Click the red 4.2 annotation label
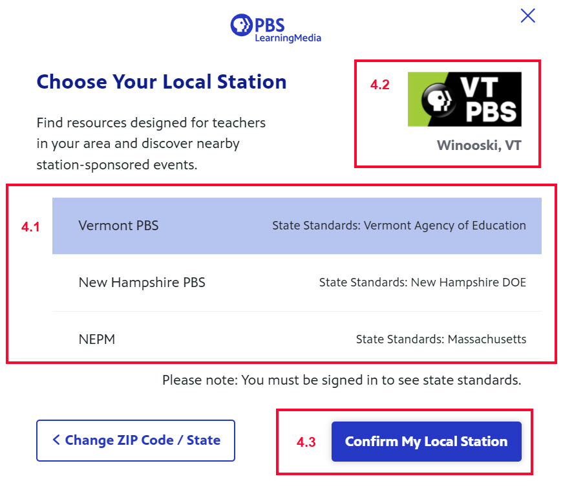563x492 pixels. pos(380,85)
